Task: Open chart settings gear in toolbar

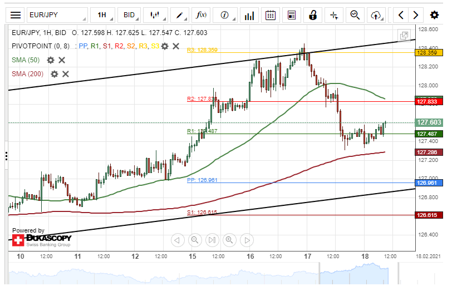Action: tap(434, 15)
